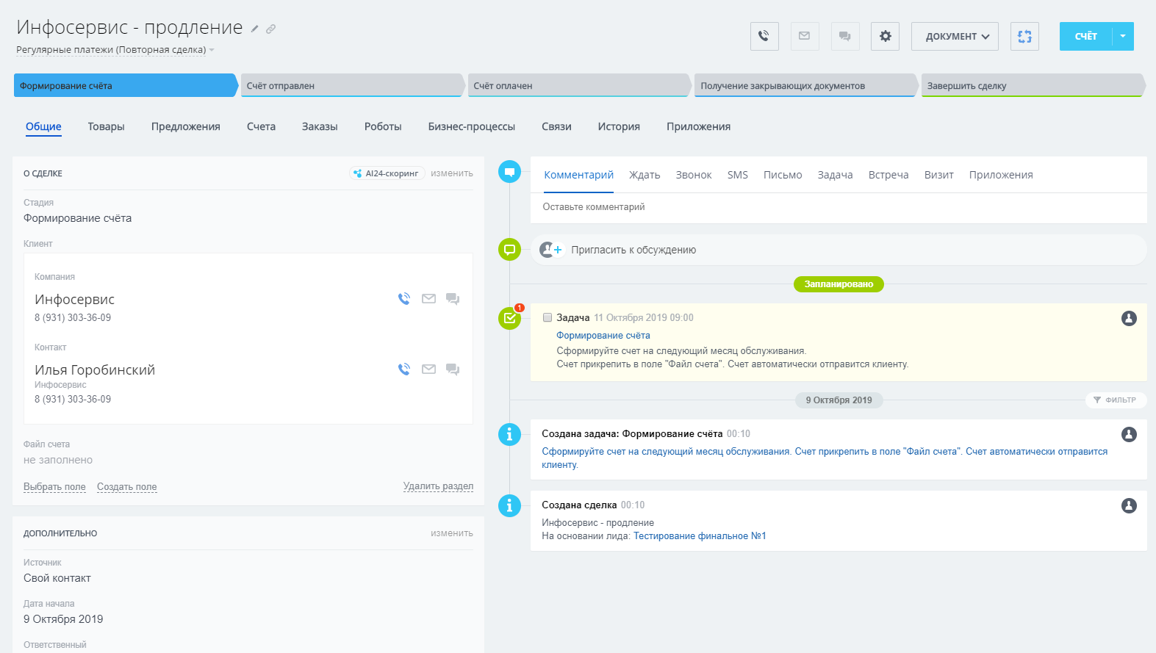Click the fullscreen expand icon in header
The image size is (1156, 653).
(x=1024, y=36)
